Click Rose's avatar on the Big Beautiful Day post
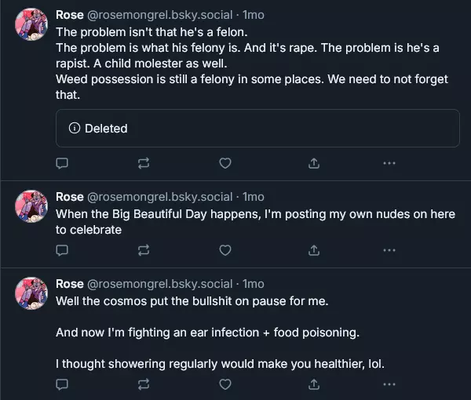The image size is (471, 400). pyautogui.click(x=32, y=205)
